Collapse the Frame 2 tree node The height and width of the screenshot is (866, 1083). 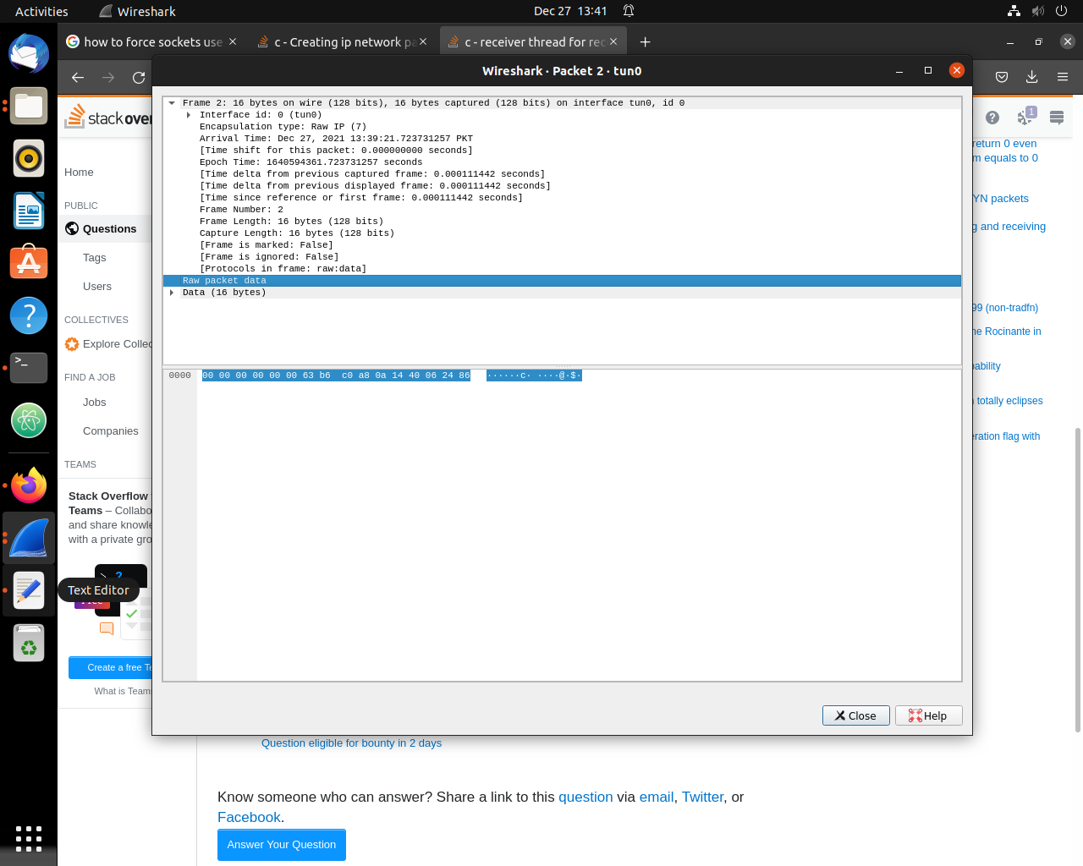pos(172,103)
